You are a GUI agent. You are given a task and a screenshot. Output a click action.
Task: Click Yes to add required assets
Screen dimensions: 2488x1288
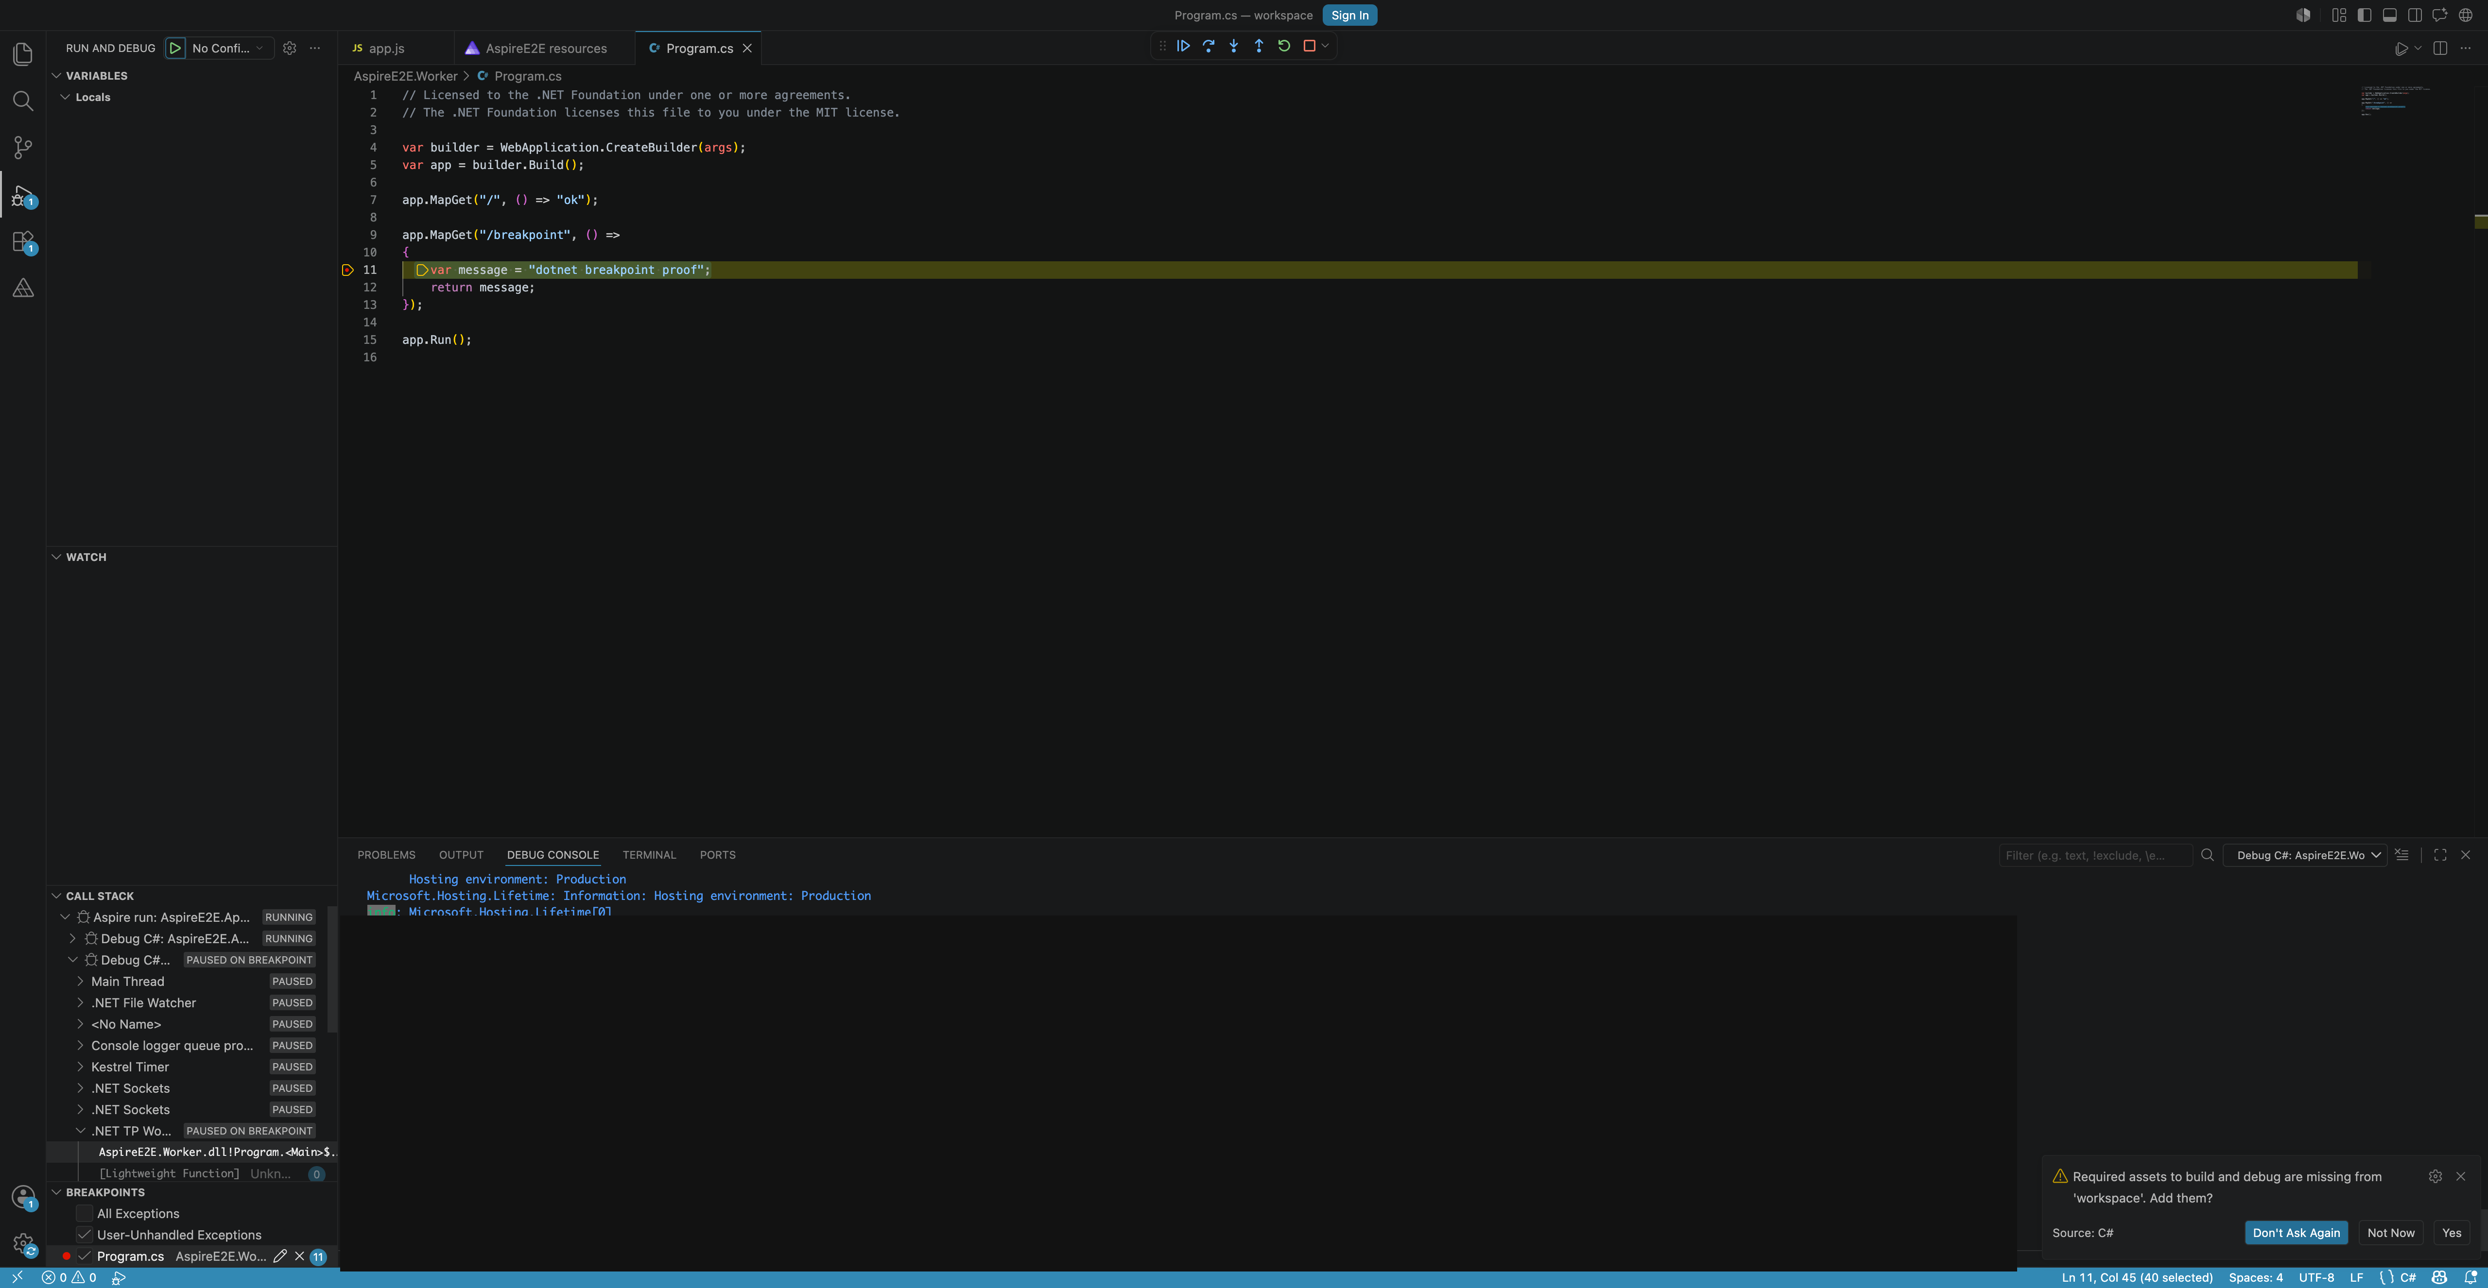(x=2451, y=1233)
